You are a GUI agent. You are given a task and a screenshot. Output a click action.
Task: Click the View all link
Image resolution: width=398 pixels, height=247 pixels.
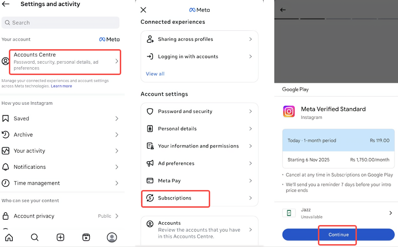click(155, 74)
